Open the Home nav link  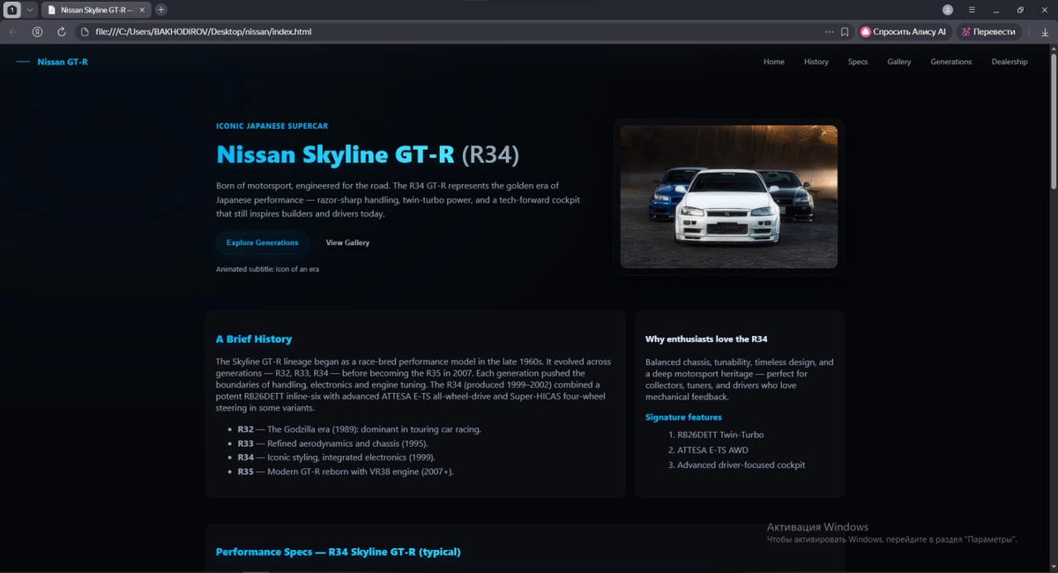tap(774, 62)
